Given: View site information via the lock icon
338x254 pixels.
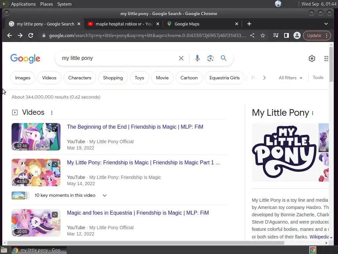Looking at the screenshot, I should [44, 35].
